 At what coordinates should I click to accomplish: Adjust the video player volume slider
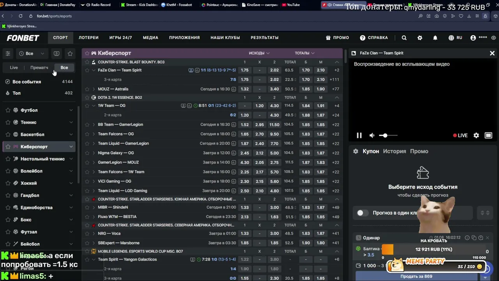388,135
